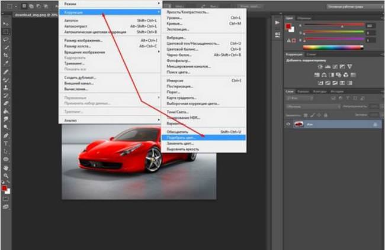Expand the Анализ submenu
The width and height of the screenshot is (385, 250).
click(x=110, y=121)
